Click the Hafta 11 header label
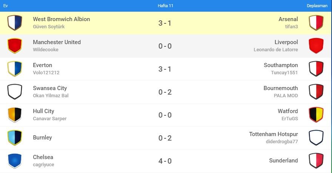 pos(165,6)
